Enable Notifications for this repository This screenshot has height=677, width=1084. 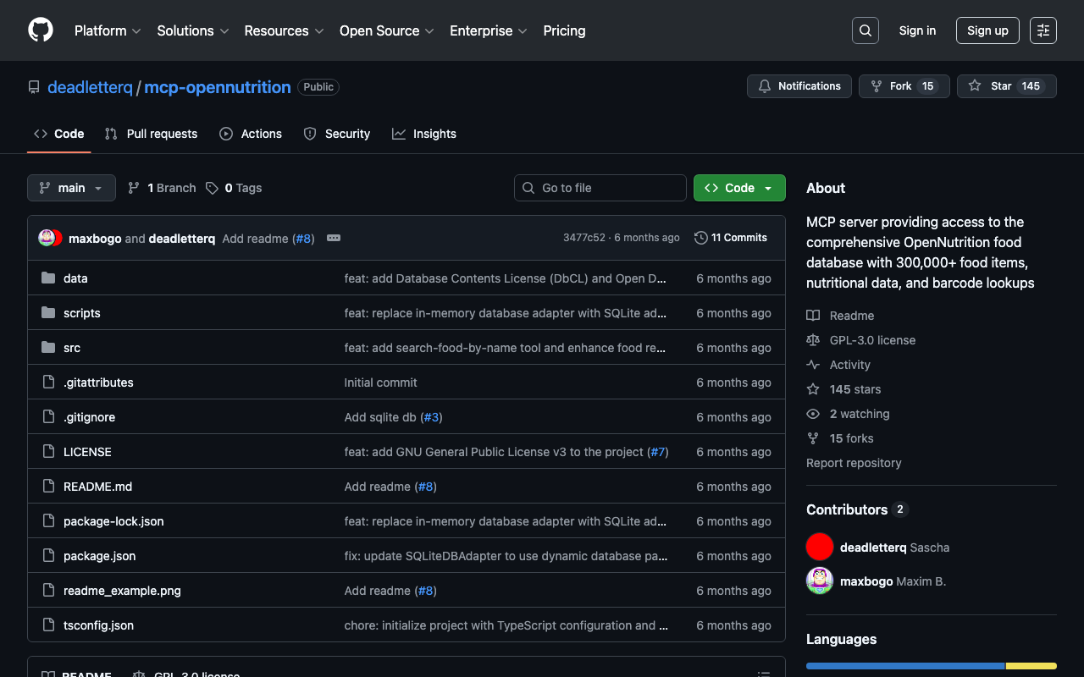(x=799, y=86)
